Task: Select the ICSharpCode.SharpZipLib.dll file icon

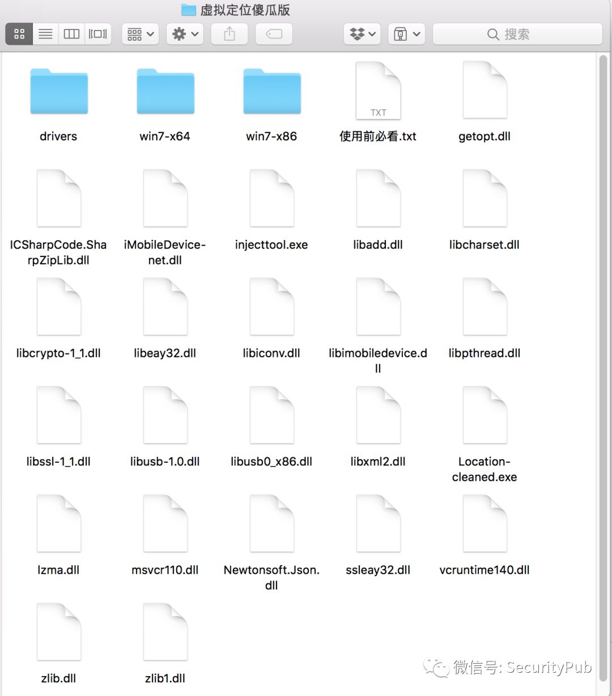Action: click(x=59, y=199)
